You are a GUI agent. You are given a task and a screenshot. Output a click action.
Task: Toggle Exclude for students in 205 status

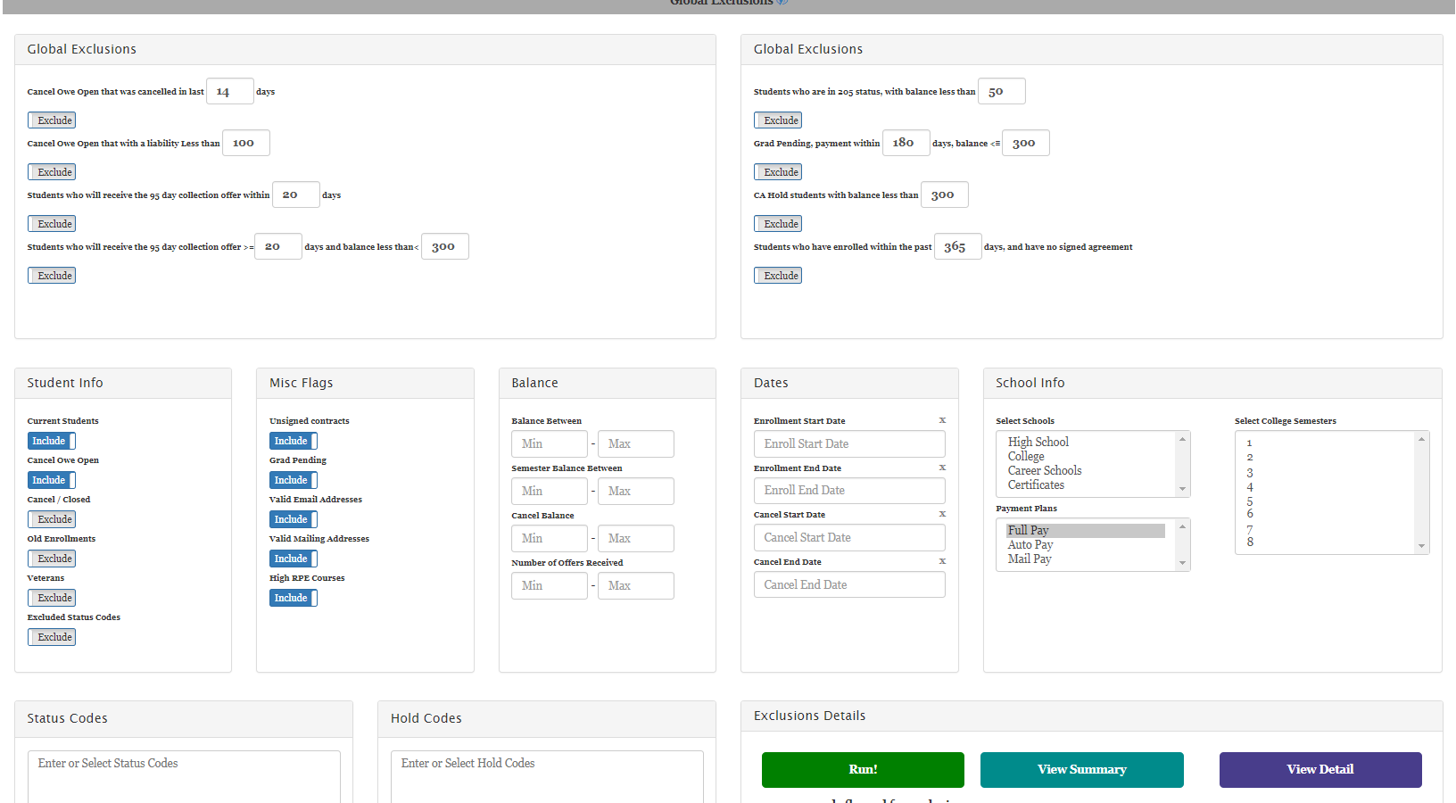[778, 120]
